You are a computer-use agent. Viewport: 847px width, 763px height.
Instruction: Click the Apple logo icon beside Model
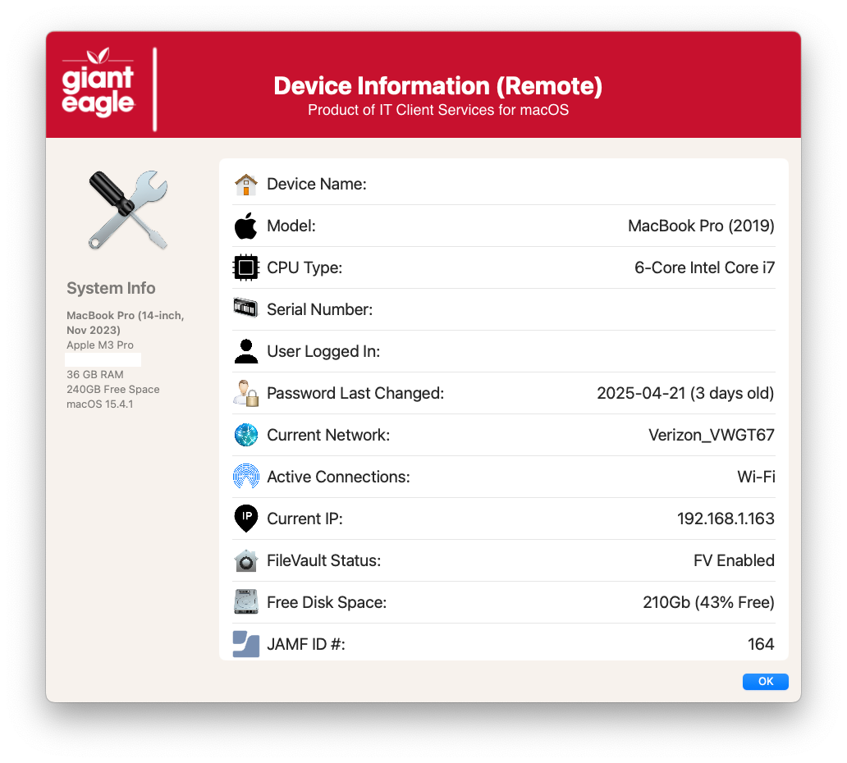(245, 226)
